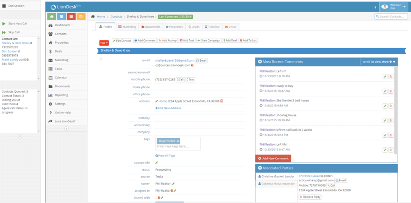The width and height of the screenshot is (411, 203).
Task: Edit the owner pencil icon
Action: (x=173, y=184)
